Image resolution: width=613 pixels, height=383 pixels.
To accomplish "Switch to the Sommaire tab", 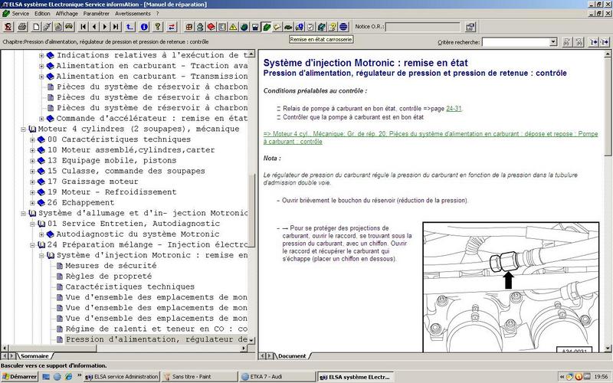I will click(x=34, y=356).
